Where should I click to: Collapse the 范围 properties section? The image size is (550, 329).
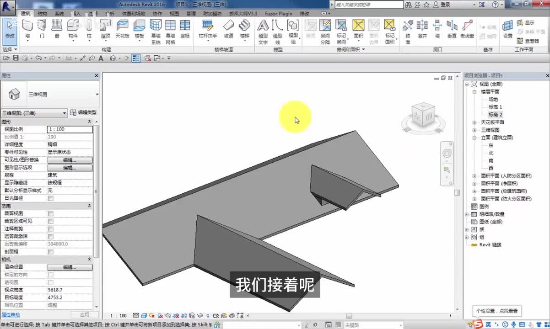pos(89,206)
